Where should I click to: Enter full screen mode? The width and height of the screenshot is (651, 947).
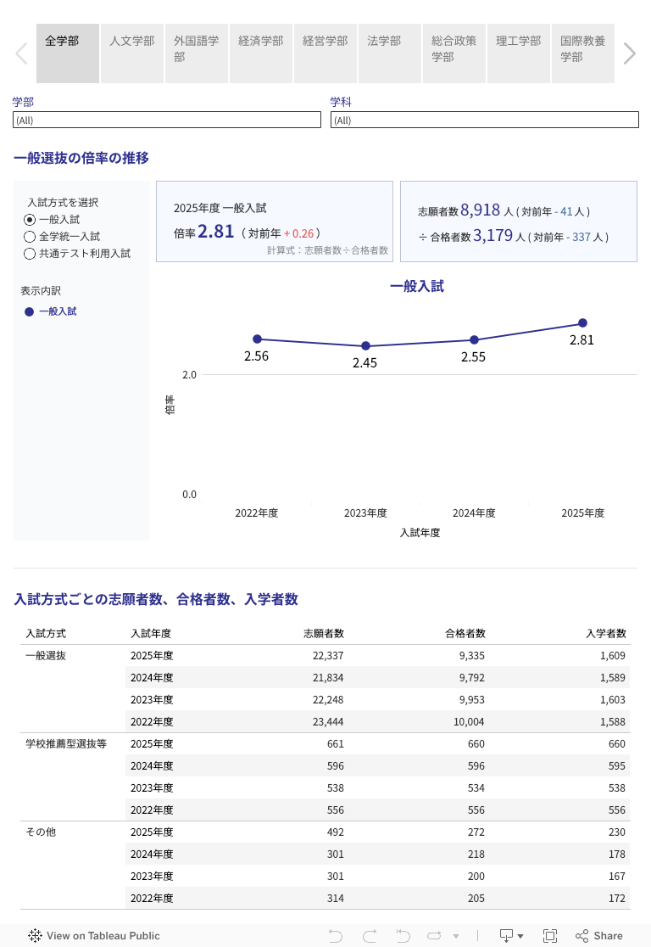550,936
